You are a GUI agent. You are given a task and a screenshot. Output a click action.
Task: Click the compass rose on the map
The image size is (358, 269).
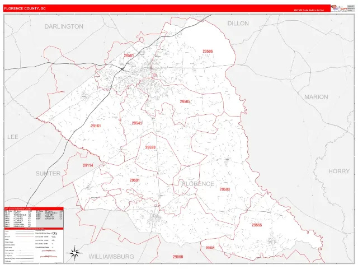point(74,253)
